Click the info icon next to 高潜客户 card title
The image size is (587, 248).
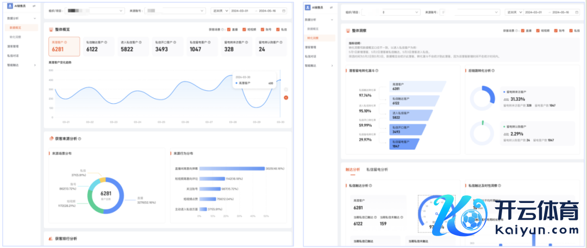tap(66, 42)
